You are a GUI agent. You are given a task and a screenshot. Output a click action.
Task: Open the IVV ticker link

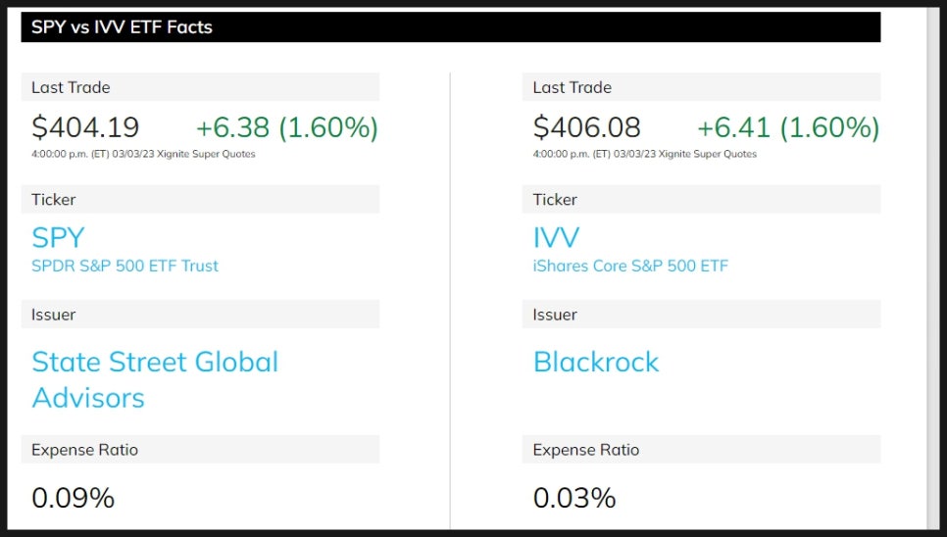pos(556,237)
